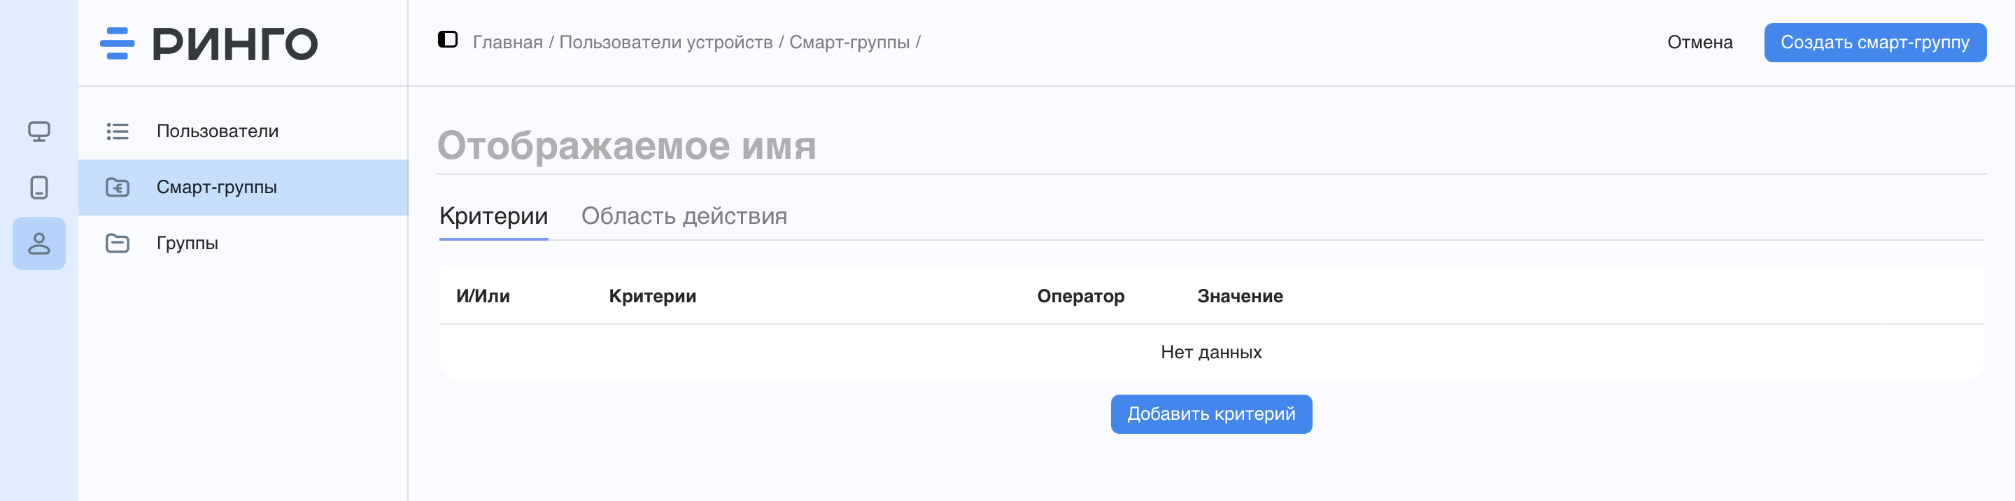Click the folder icon beside Смарт-группы
The width and height of the screenshot is (2015, 501).
coord(118,187)
